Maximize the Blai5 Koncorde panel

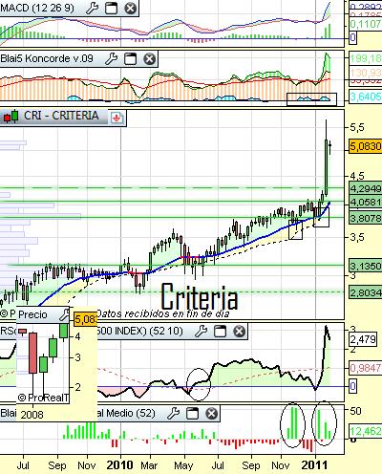click(x=130, y=59)
